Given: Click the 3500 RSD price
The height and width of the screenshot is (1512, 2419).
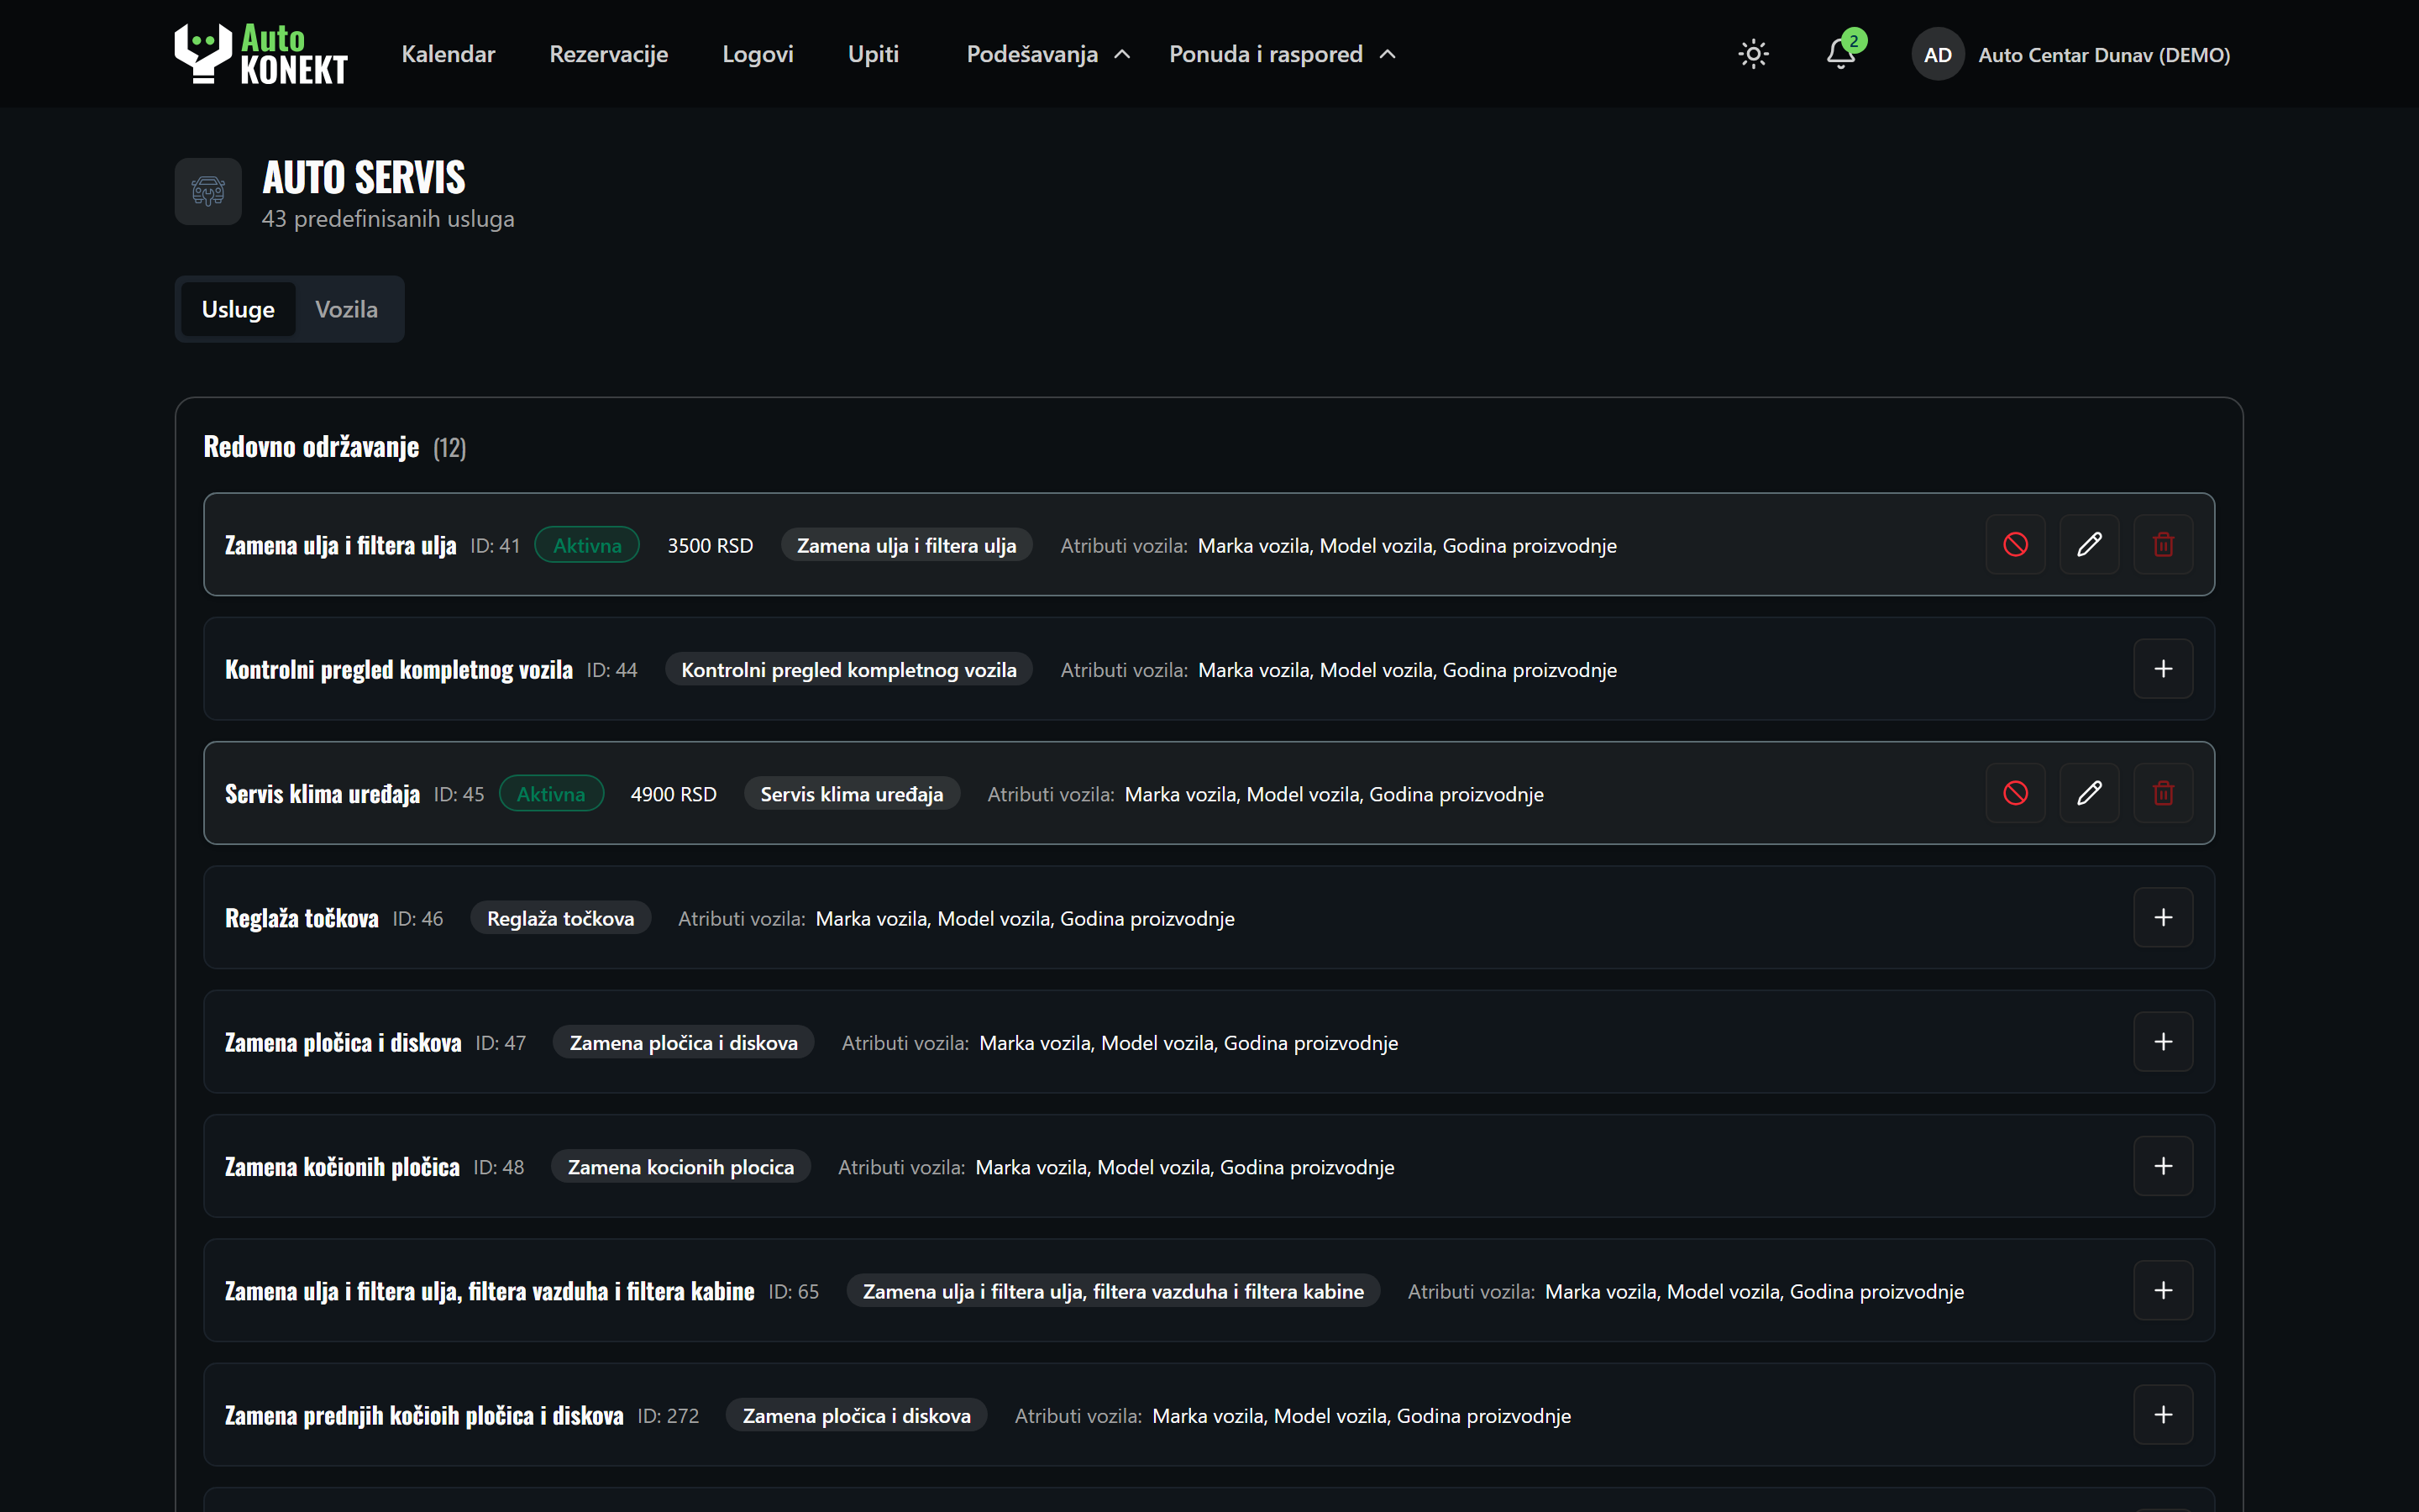Looking at the screenshot, I should click(710, 545).
